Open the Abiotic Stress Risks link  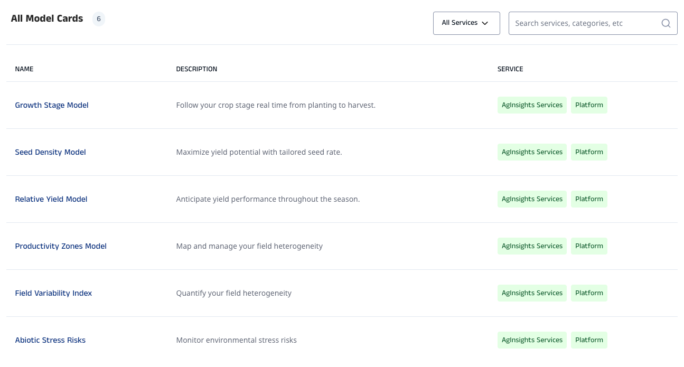click(50, 340)
